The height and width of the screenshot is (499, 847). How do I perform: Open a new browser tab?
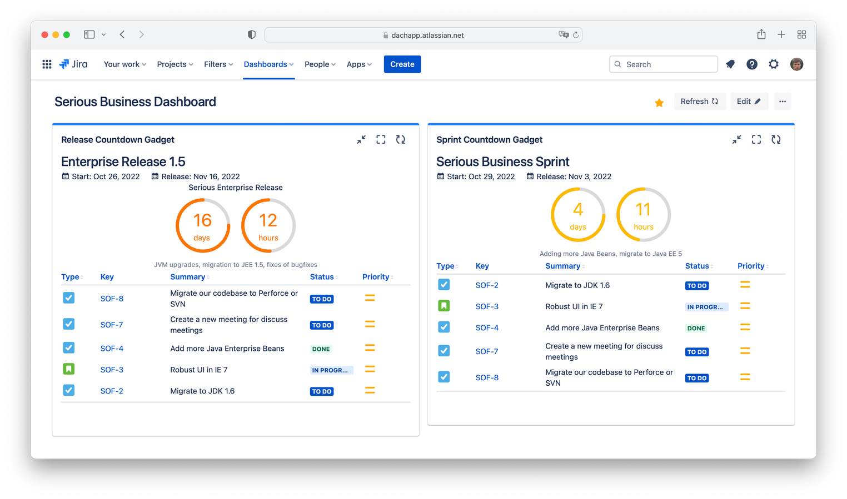click(781, 34)
